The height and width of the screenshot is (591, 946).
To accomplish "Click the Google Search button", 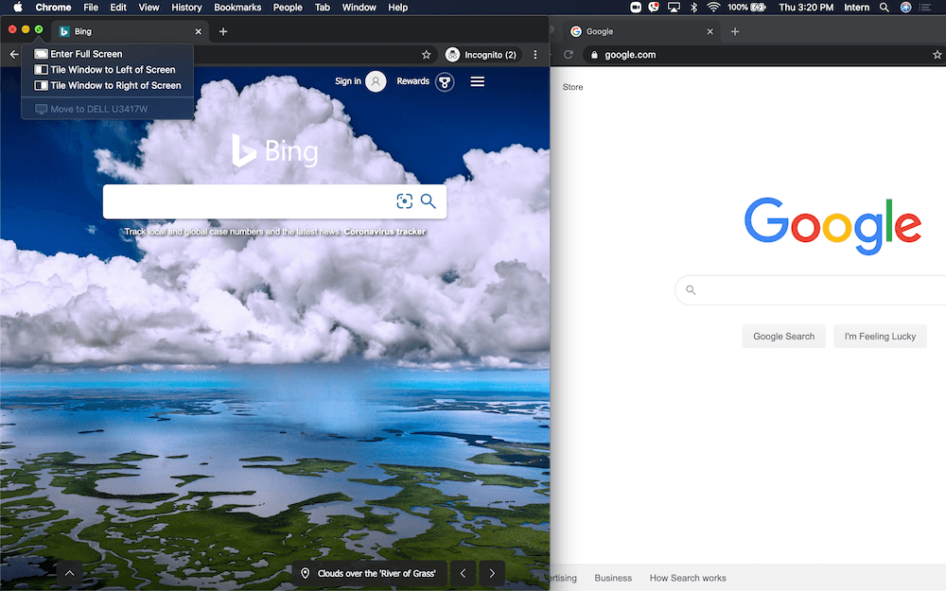I will (x=783, y=337).
